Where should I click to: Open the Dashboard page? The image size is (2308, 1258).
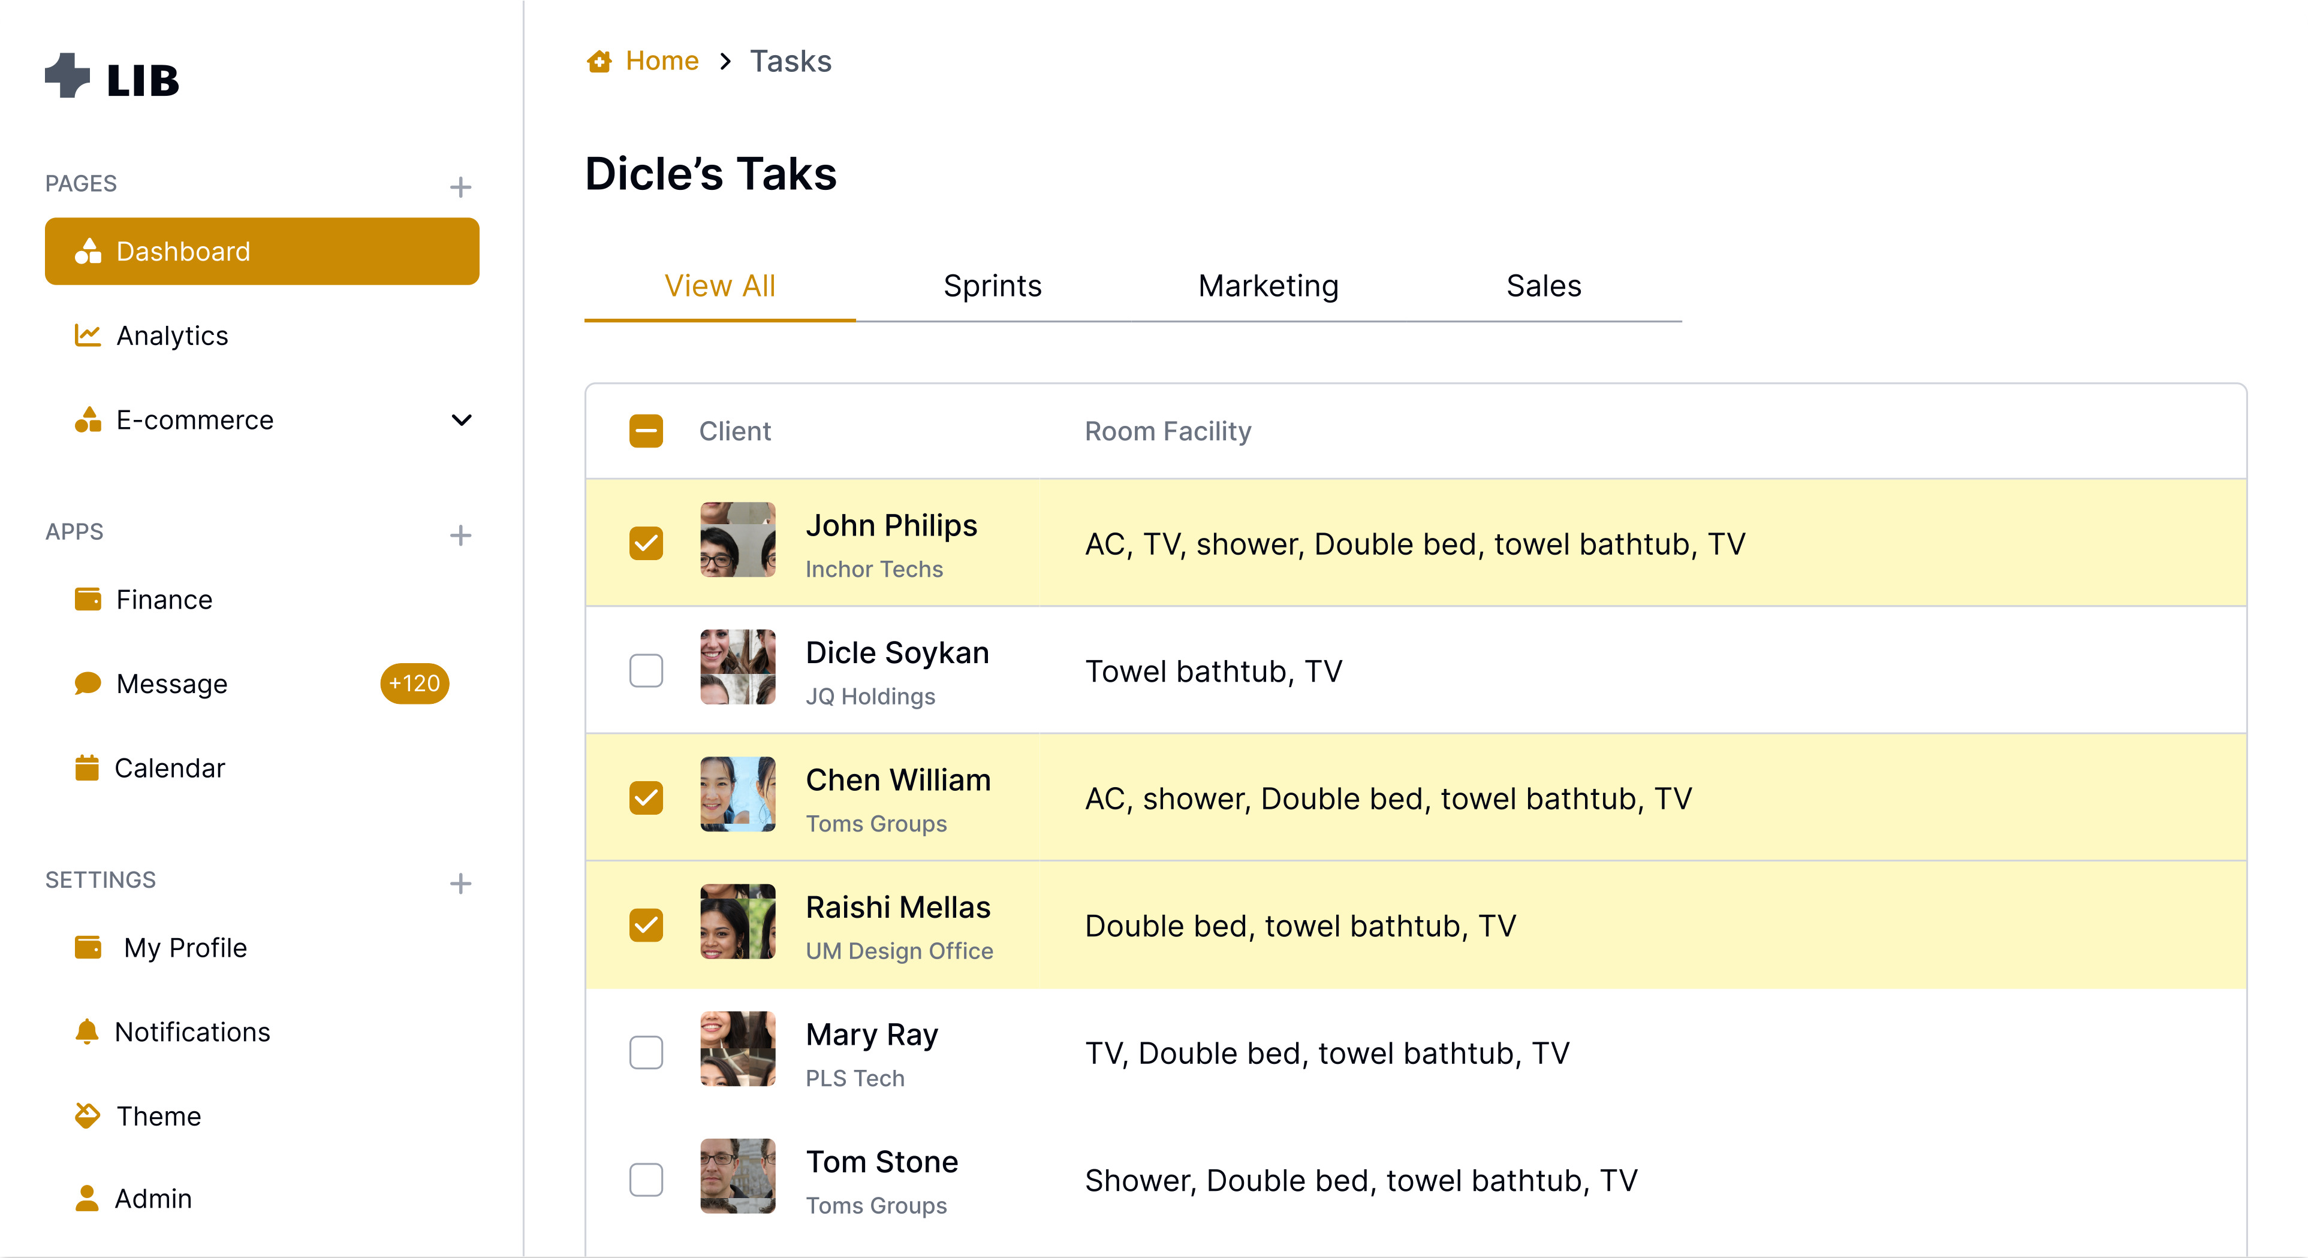[x=261, y=252]
